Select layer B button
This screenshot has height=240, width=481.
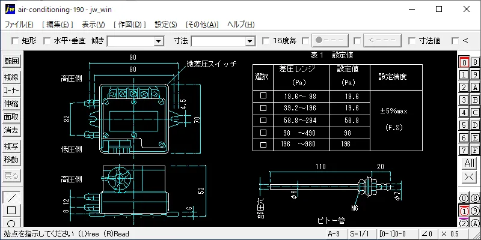click(475, 100)
